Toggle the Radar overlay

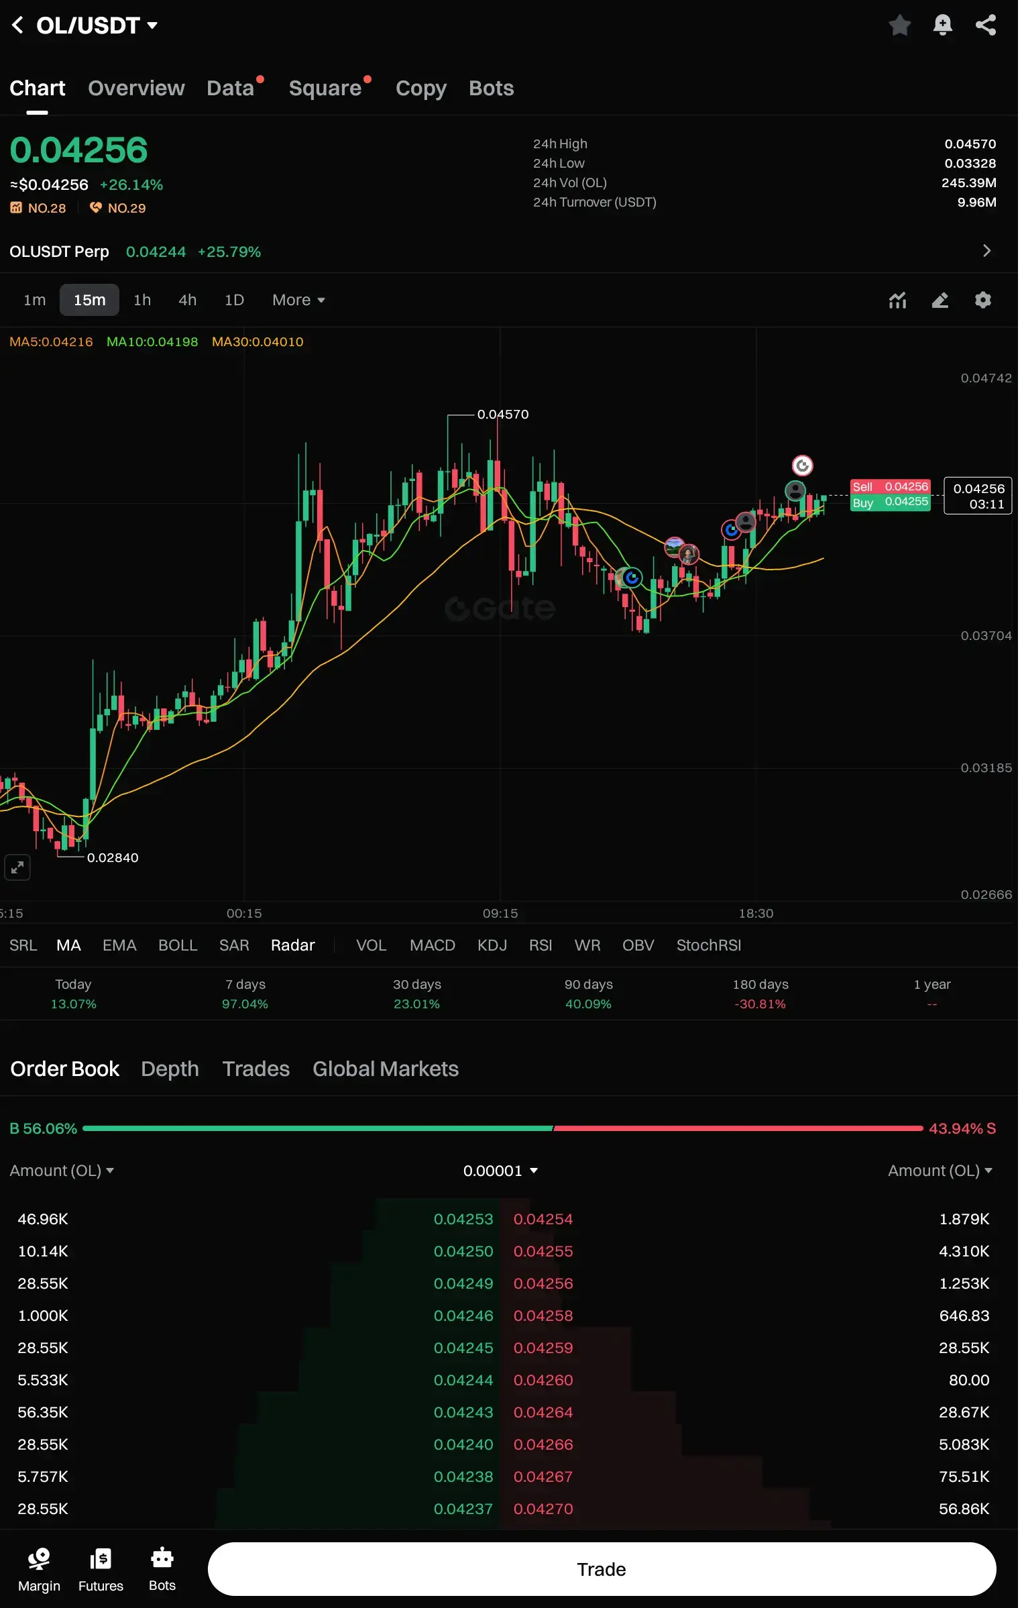click(x=293, y=945)
